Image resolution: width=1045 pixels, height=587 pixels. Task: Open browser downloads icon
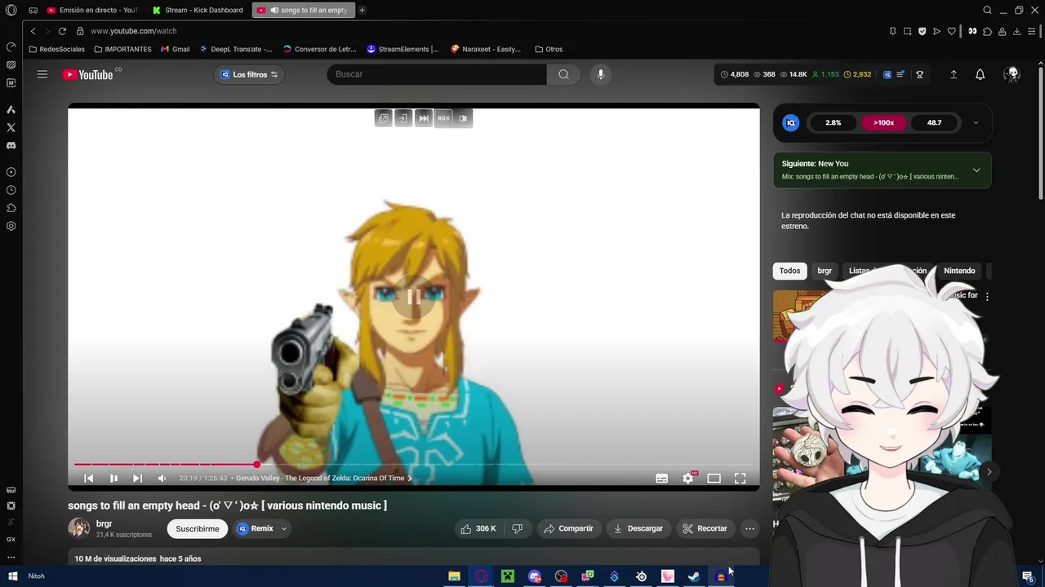[x=1016, y=31]
